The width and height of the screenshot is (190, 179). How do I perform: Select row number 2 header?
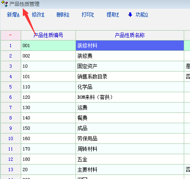click(11, 56)
